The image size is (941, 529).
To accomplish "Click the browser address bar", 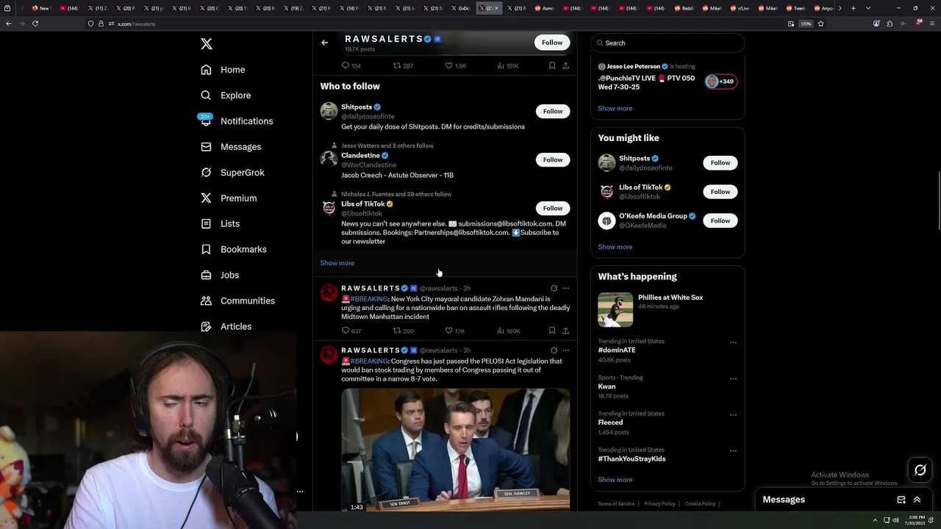I will (x=441, y=24).
